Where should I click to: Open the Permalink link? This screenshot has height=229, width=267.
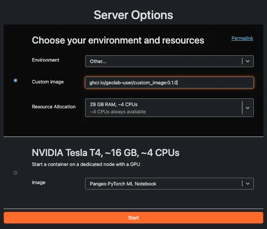(242, 39)
